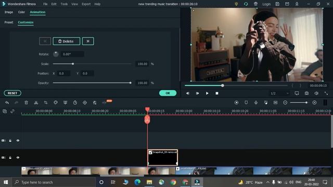
Task: Click the RESET button
Action: [x=12, y=93]
